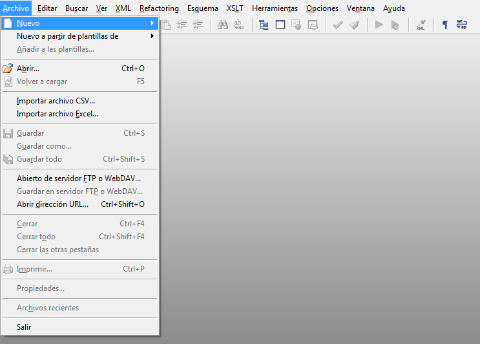Expand Nuevo a partir de plantillas de arrow
Screen dimensions: 480x344
pyautogui.click(x=152, y=36)
